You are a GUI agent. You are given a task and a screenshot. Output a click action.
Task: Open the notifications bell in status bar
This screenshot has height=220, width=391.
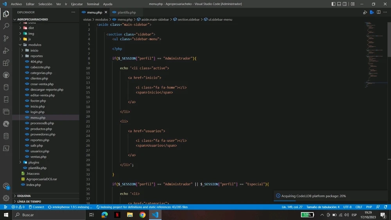click(385, 207)
